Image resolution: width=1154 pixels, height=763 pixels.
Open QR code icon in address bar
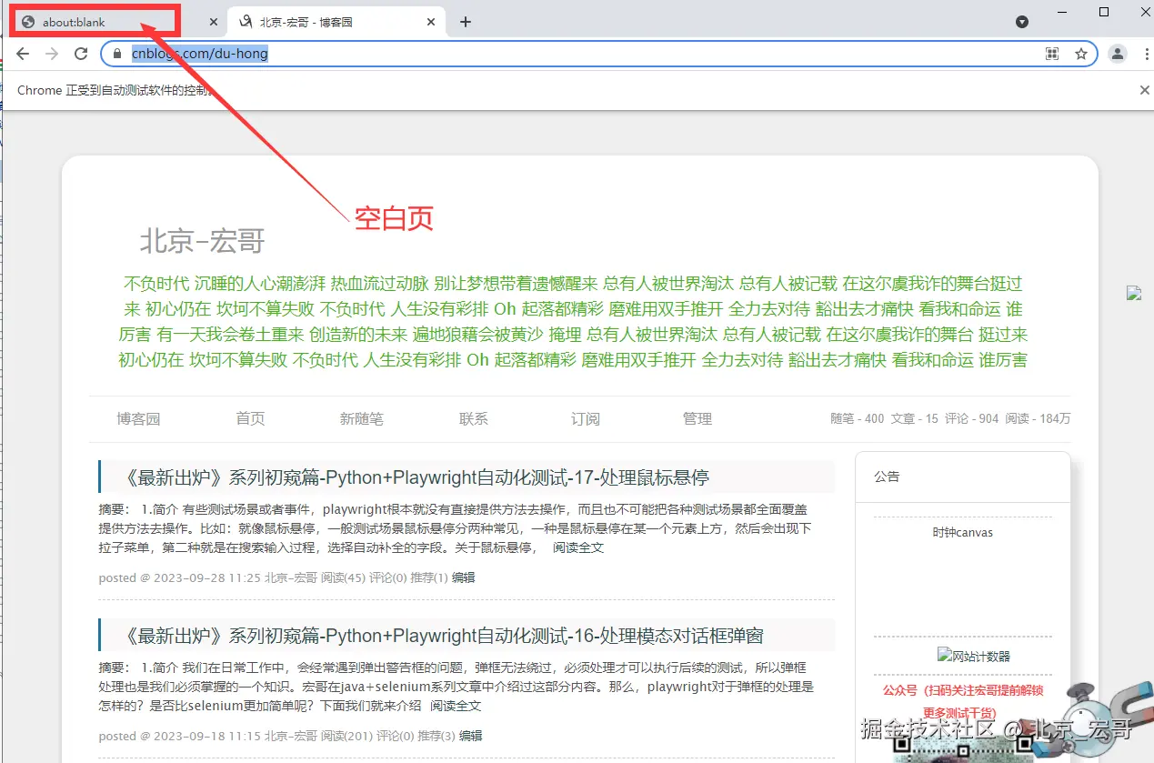point(1052,54)
